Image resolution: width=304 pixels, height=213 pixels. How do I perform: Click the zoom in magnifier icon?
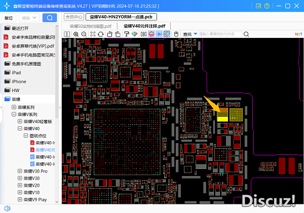(76, 34)
